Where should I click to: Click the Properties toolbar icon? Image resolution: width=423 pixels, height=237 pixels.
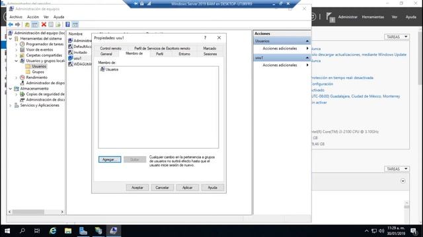51,25
